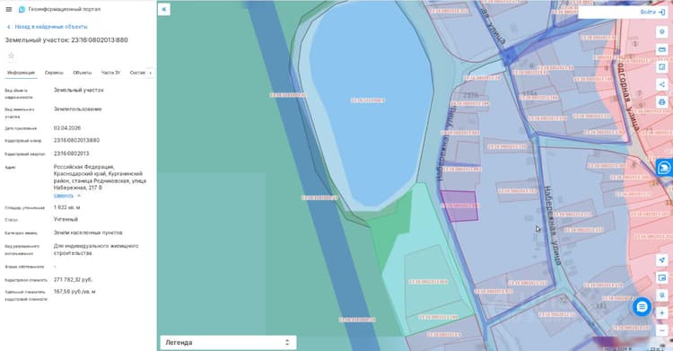Open the chat support bubble
673x351 pixels.
pos(642,307)
